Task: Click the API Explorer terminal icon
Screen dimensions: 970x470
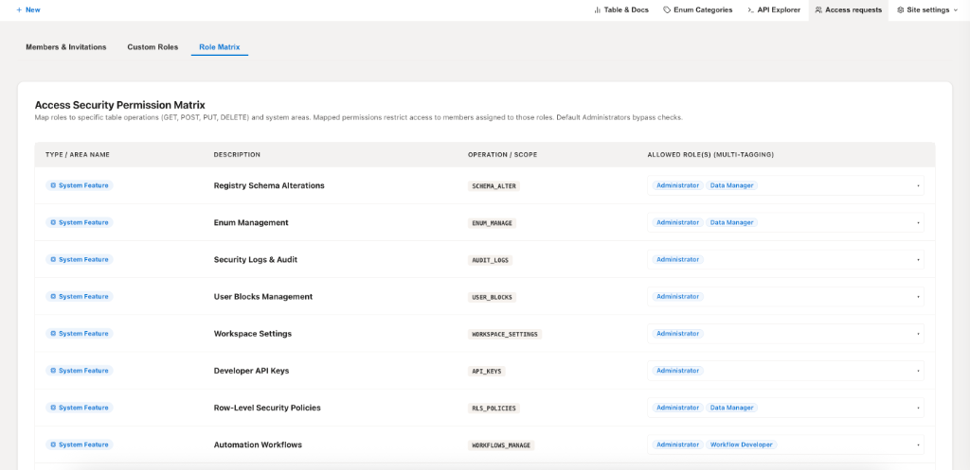Action: pos(750,9)
